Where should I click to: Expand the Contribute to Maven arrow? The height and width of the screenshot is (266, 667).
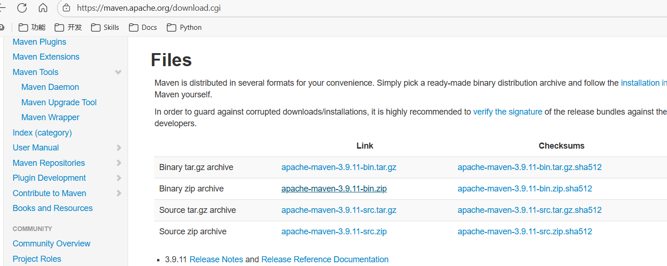tap(119, 193)
